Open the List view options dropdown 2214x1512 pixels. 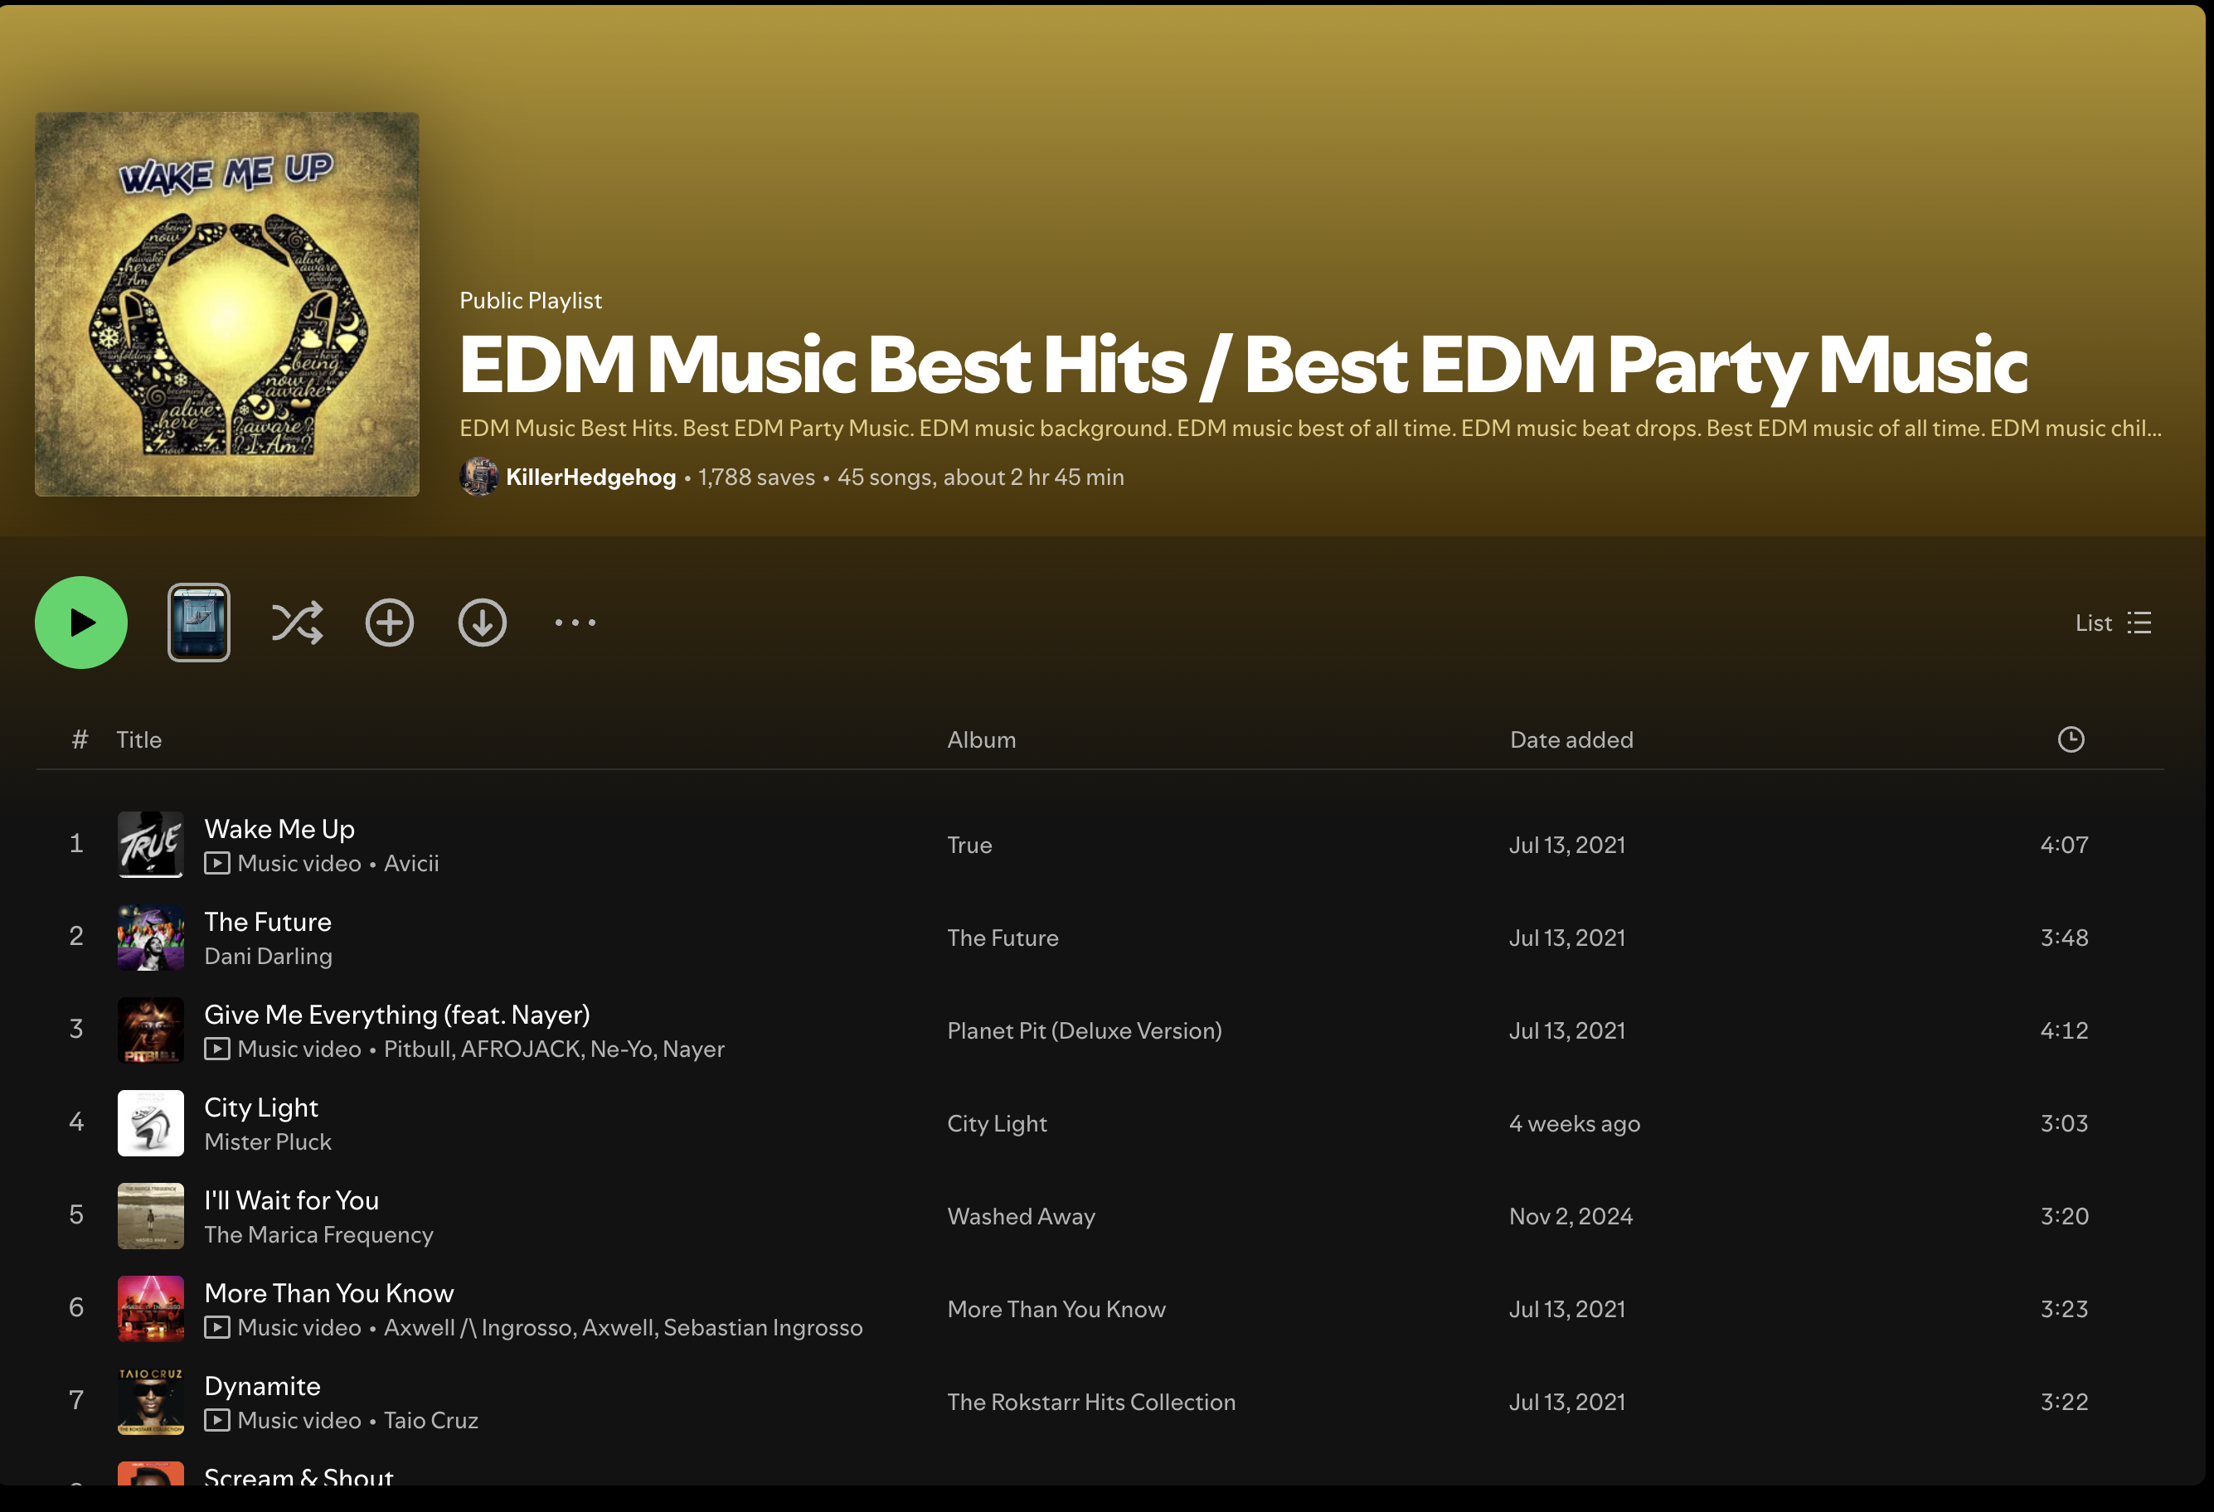2113,623
